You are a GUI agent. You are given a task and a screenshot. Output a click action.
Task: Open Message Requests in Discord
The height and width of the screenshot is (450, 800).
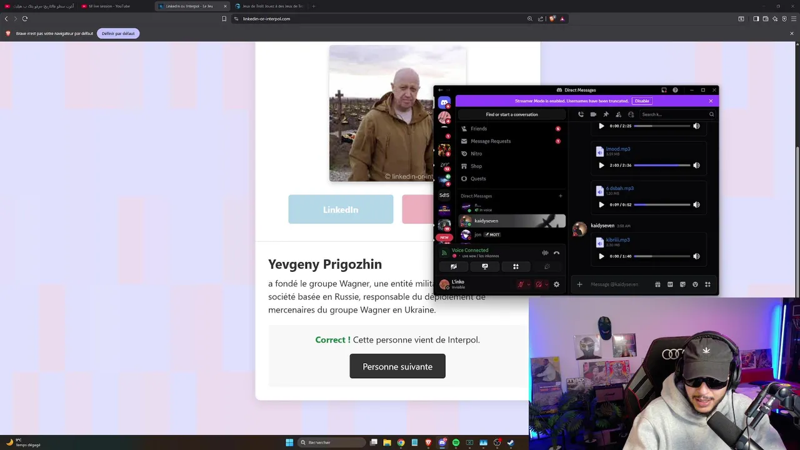click(x=511, y=141)
